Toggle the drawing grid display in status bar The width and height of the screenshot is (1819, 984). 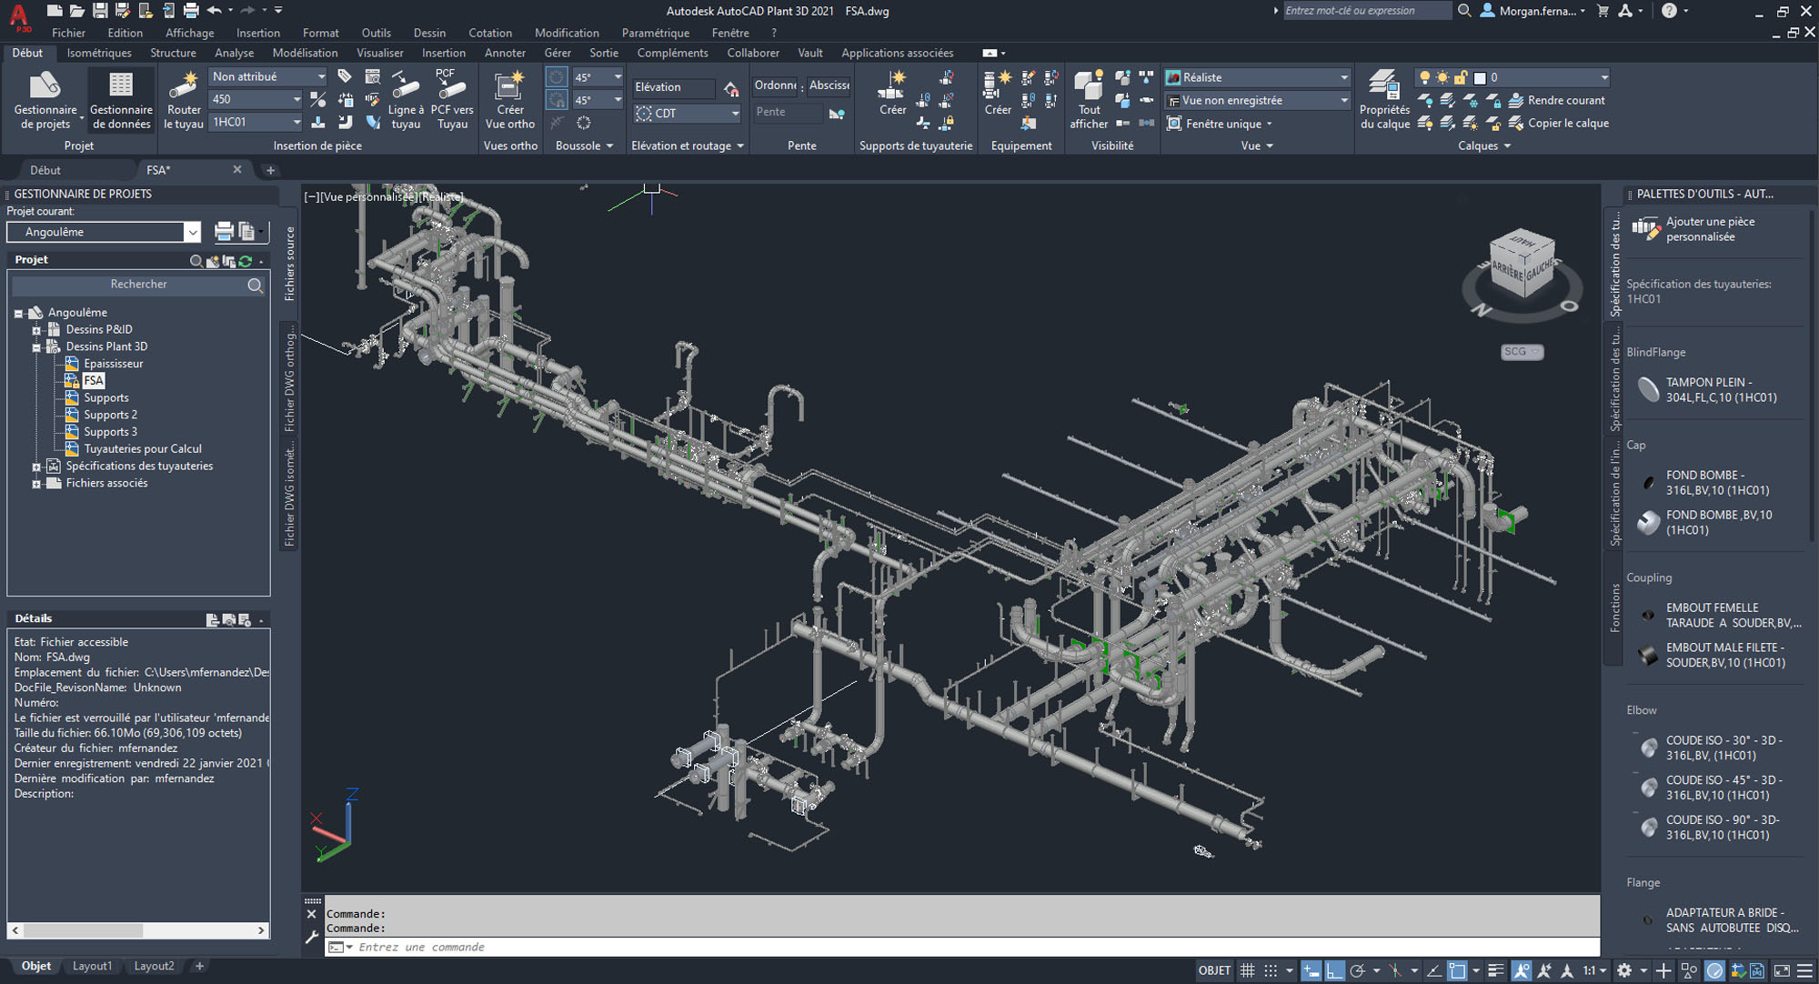click(x=1248, y=970)
